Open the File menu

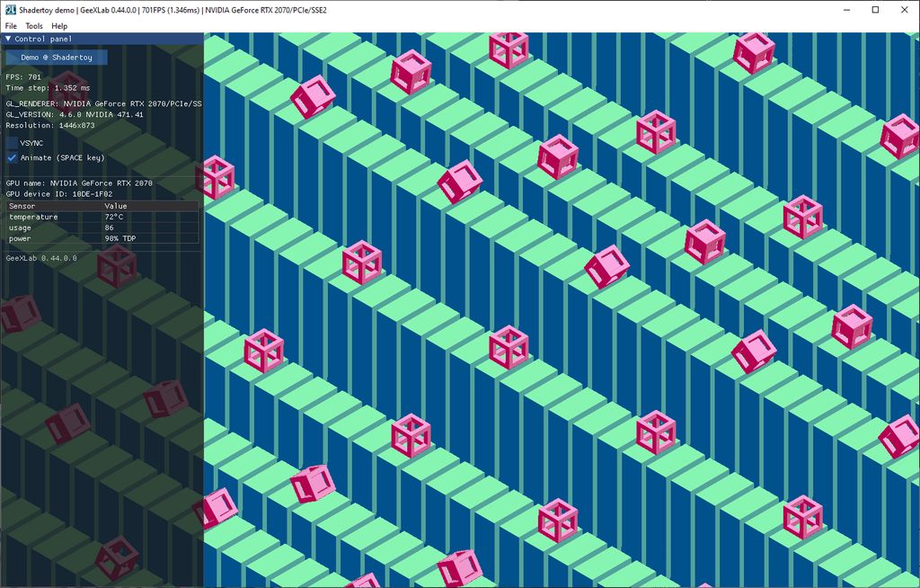tap(11, 26)
